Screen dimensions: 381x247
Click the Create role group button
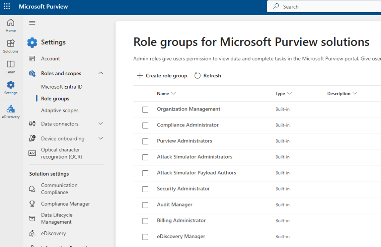(162, 76)
